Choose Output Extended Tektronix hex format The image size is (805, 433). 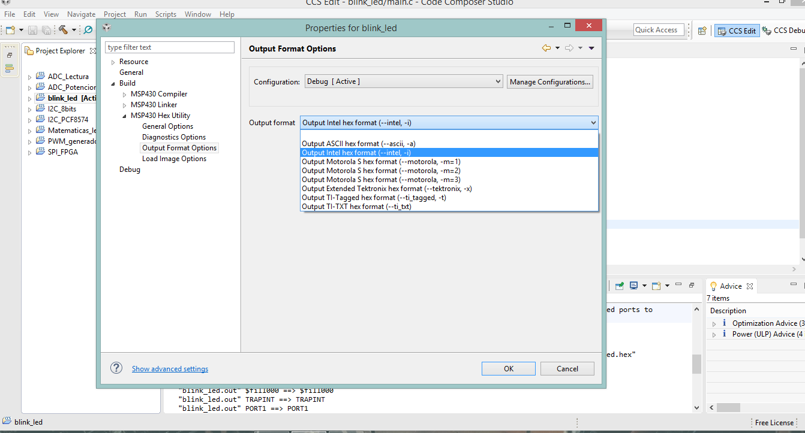coord(449,189)
